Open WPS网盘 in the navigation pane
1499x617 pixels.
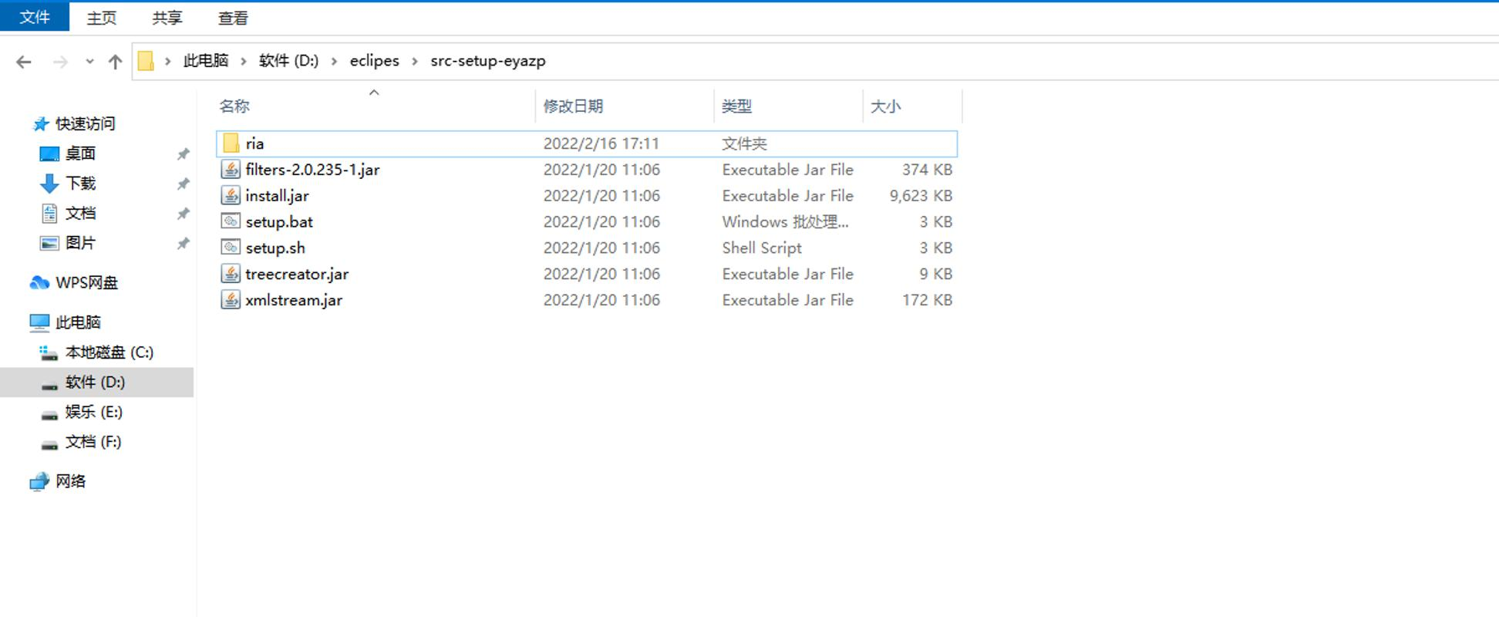tap(86, 283)
